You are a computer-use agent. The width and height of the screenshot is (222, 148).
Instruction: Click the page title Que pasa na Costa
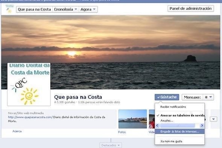[x=78, y=97]
